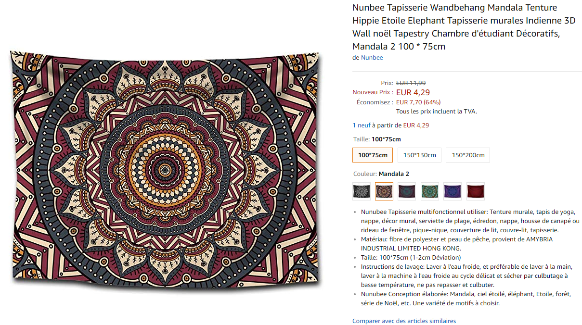The image size is (582, 325).
Task: Click the "Tous les prix incluent la TVA" note
Action: pos(436,112)
